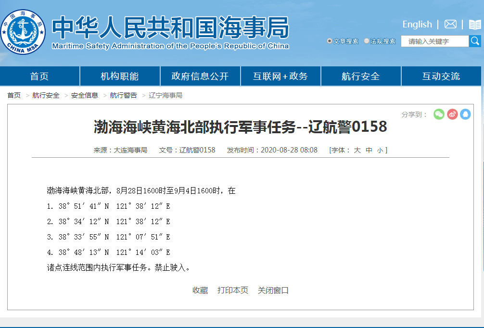Click 打印本页 to print the page
The width and height of the screenshot is (484, 328).
click(x=233, y=290)
